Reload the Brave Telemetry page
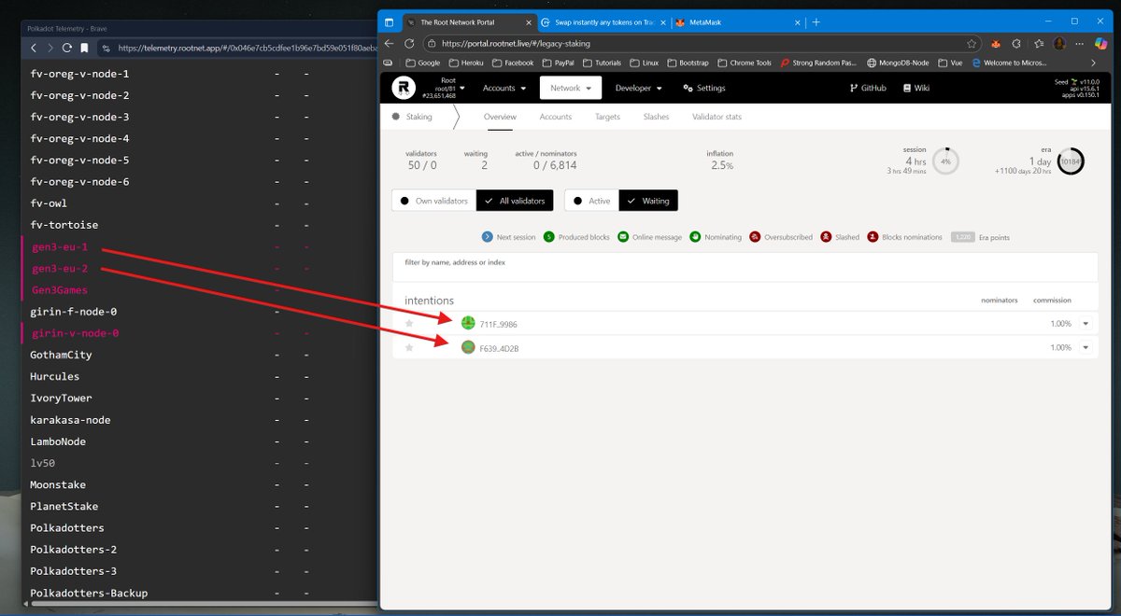 coord(67,48)
